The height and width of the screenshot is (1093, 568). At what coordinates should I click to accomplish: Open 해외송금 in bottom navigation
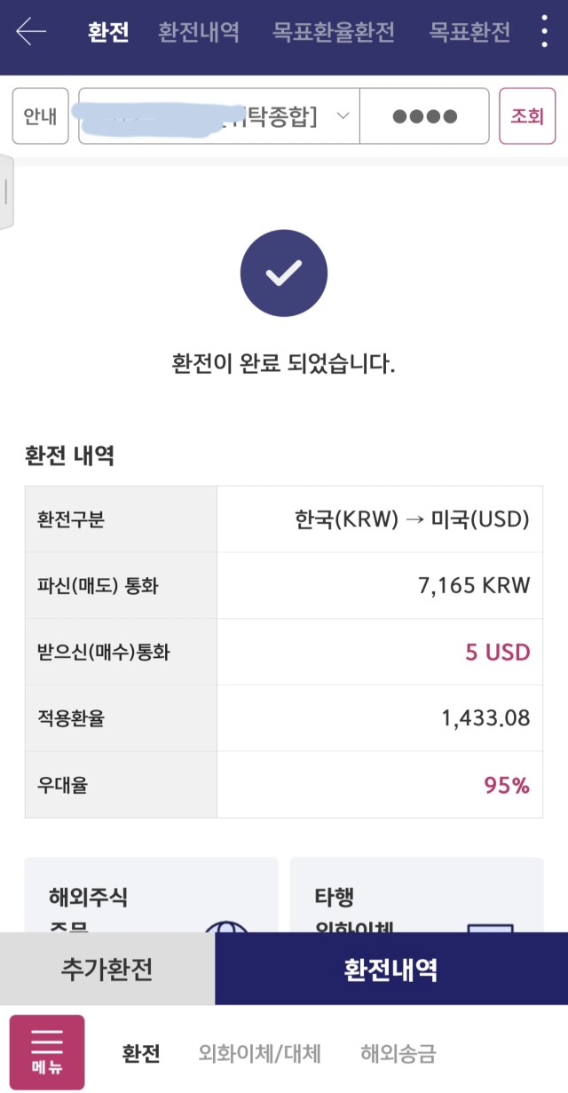pos(398,1054)
